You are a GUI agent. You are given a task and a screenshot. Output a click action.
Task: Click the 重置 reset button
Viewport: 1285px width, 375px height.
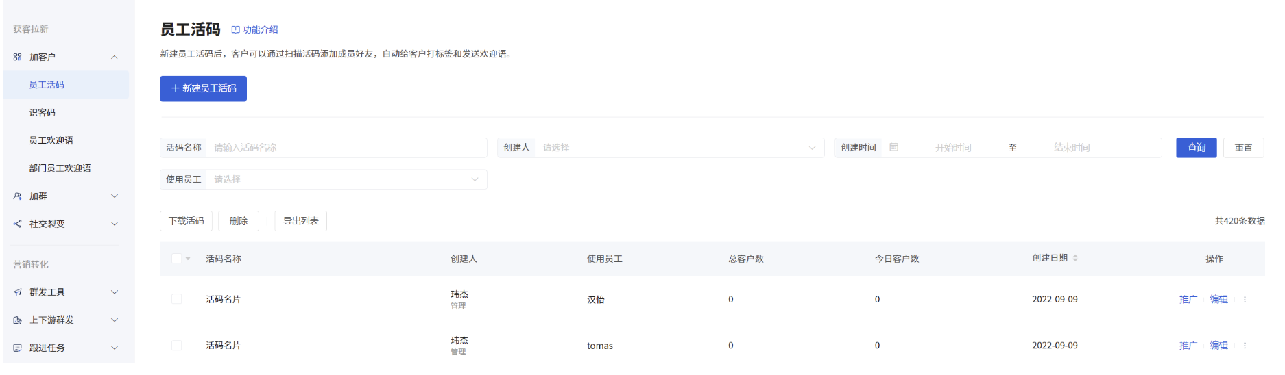(x=1243, y=147)
